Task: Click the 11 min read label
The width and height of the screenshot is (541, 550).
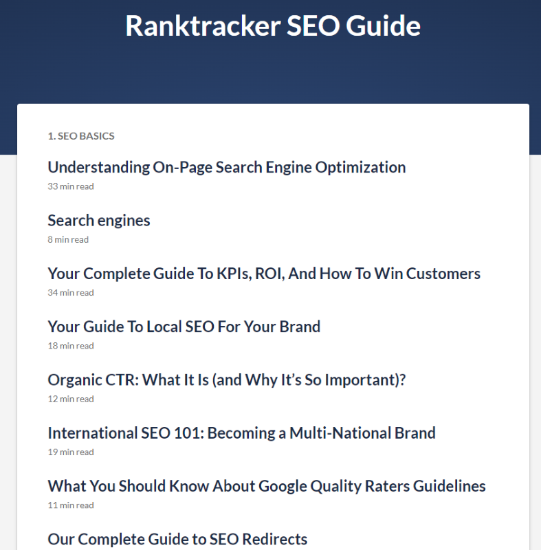Action: point(71,505)
